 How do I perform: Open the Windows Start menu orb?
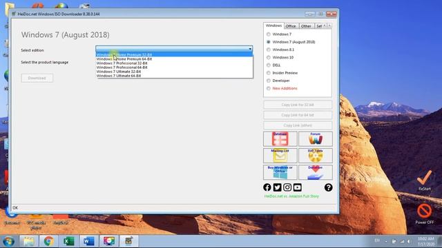pyautogui.click(x=9, y=241)
